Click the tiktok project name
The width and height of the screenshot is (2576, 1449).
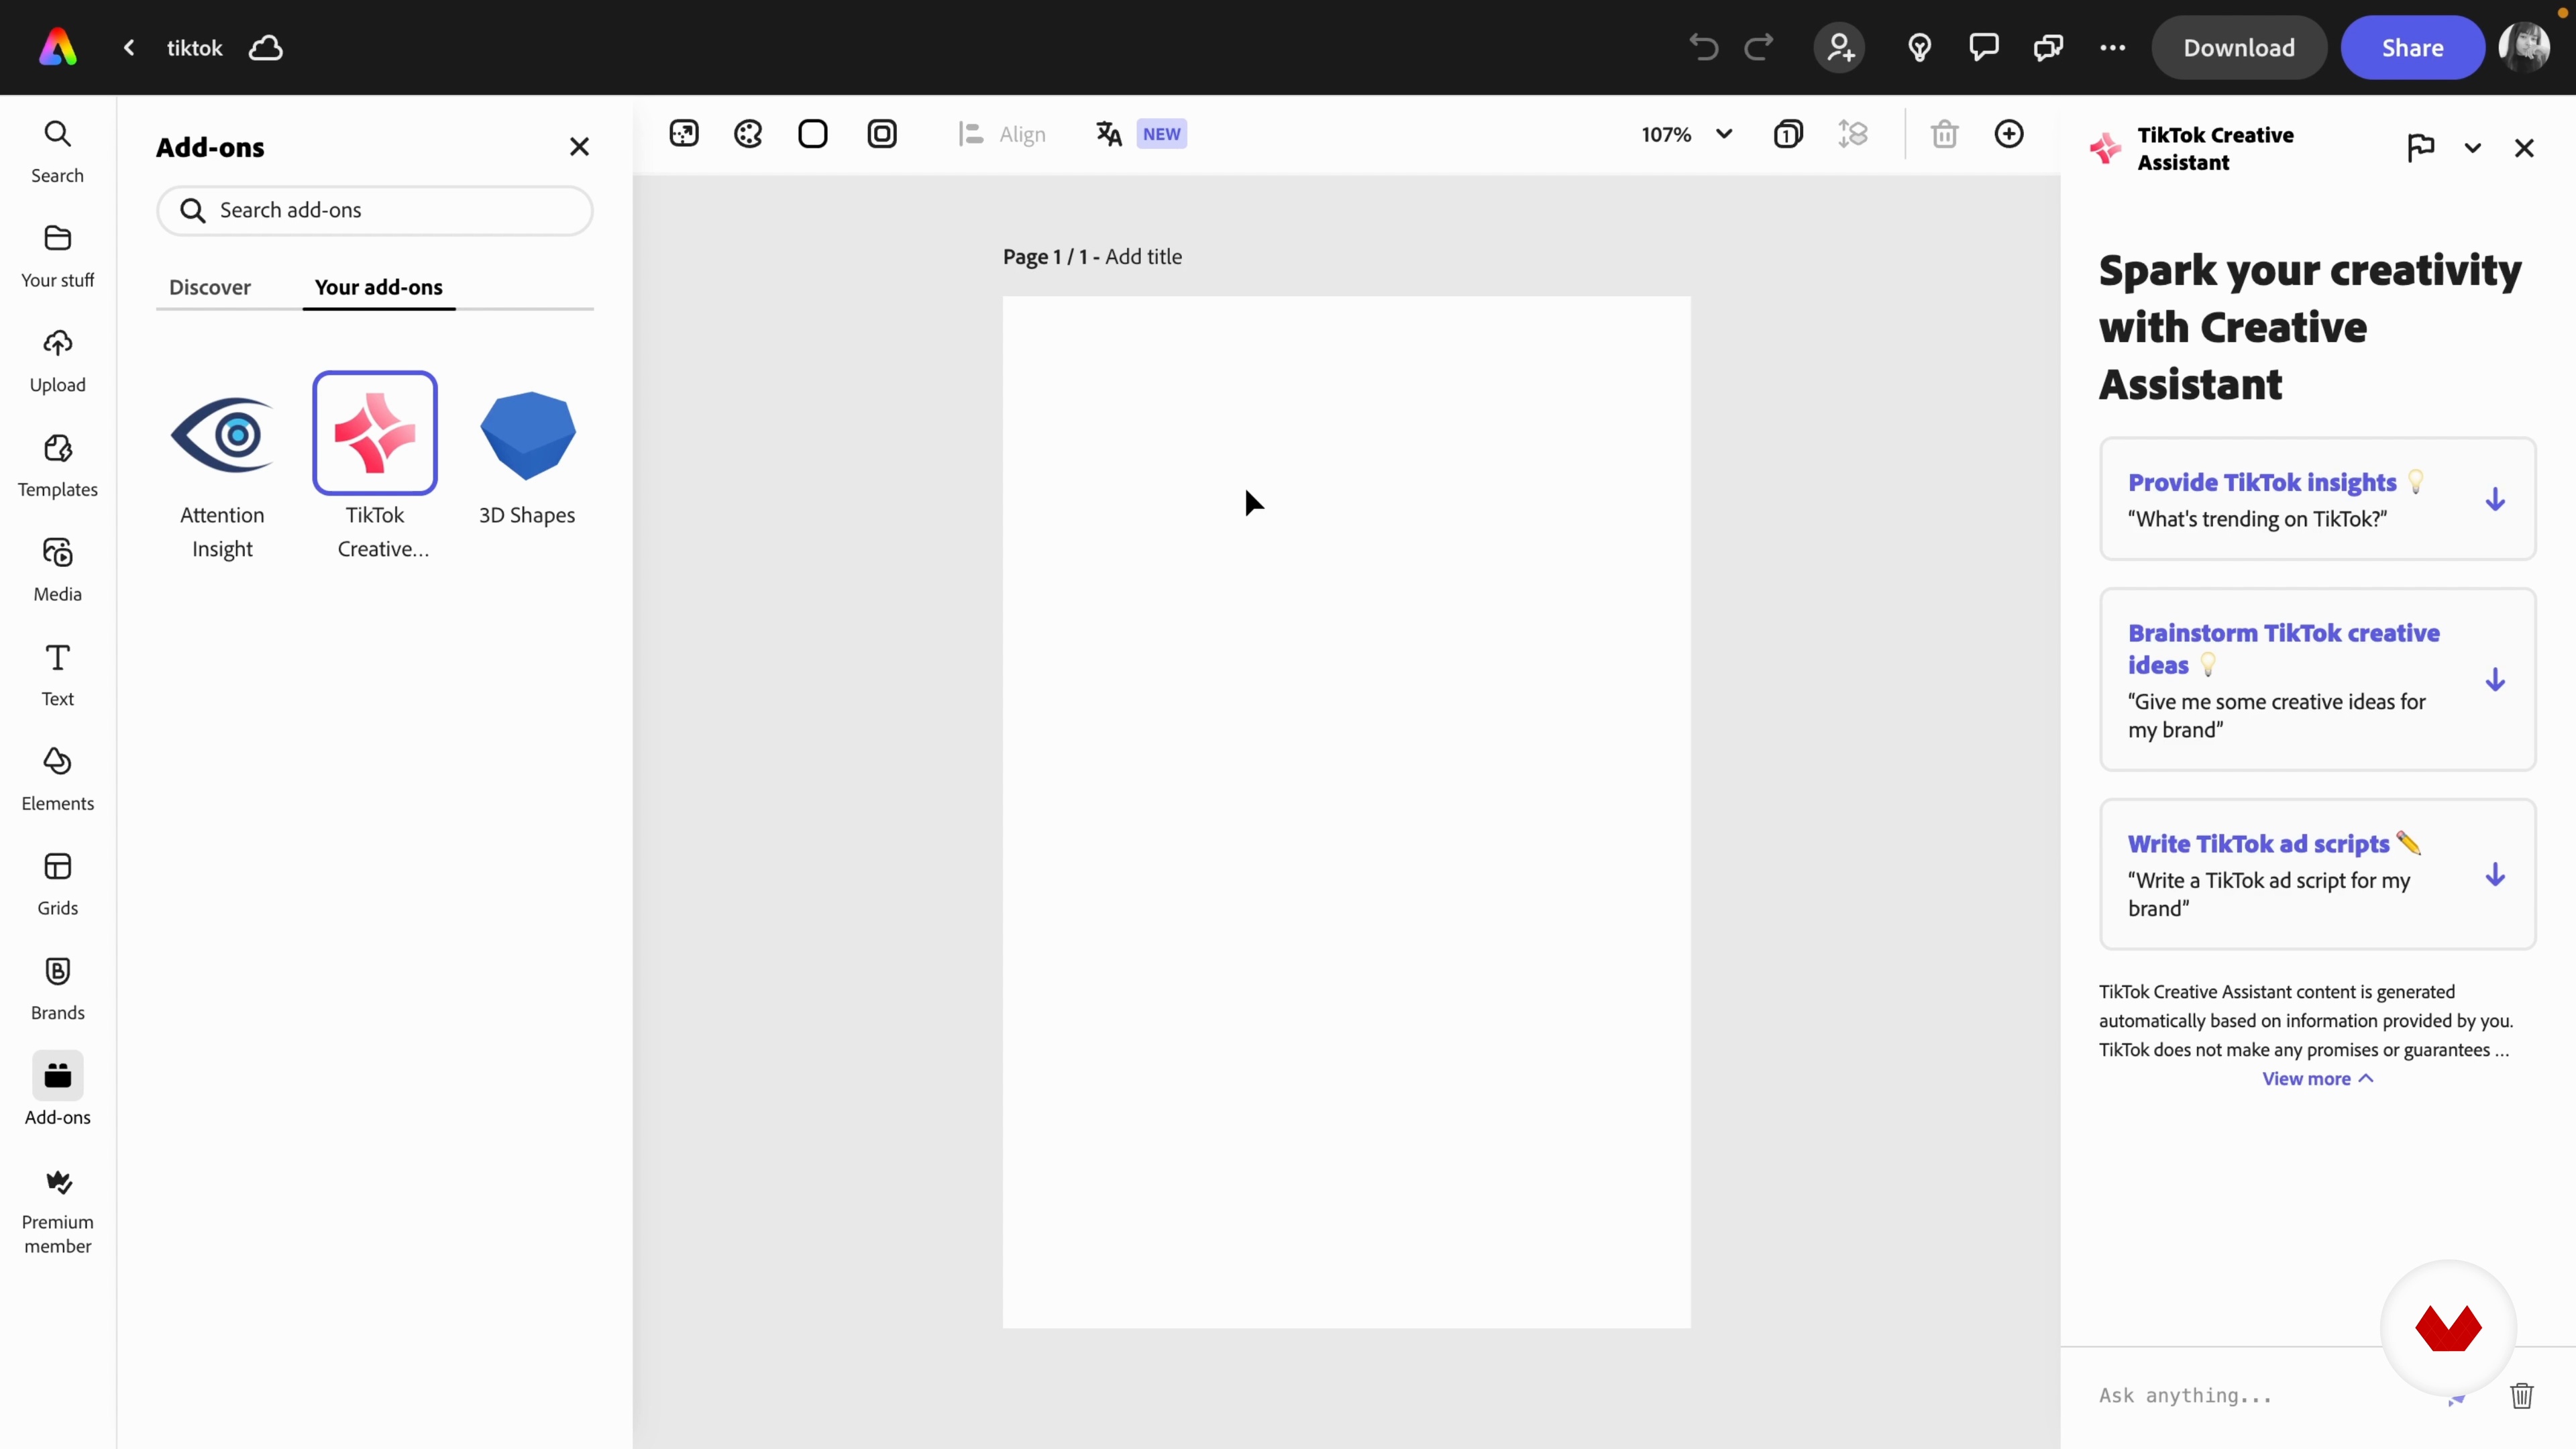194,48
